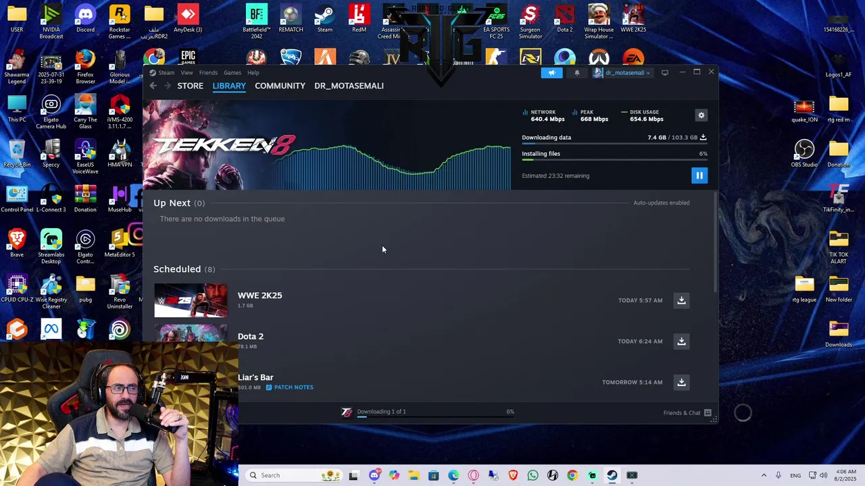Click the Downloading data progress bar
This screenshot has height=486, width=865.
[614, 144]
